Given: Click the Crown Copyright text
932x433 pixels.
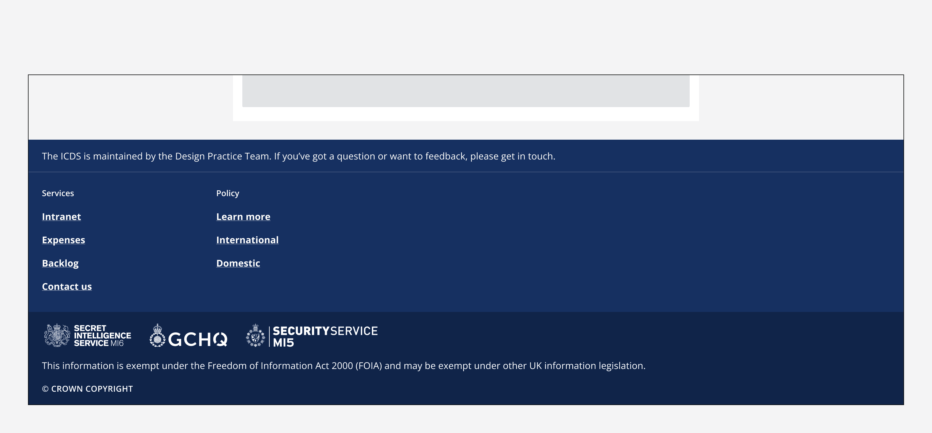Looking at the screenshot, I should (87, 389).
